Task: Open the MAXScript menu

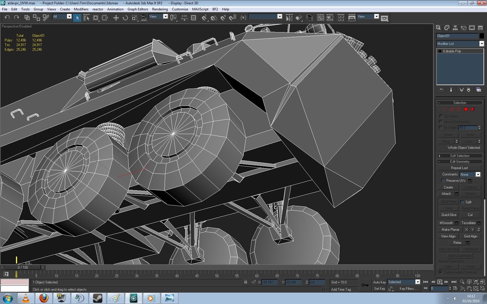Action: click(x=200, y=9)
